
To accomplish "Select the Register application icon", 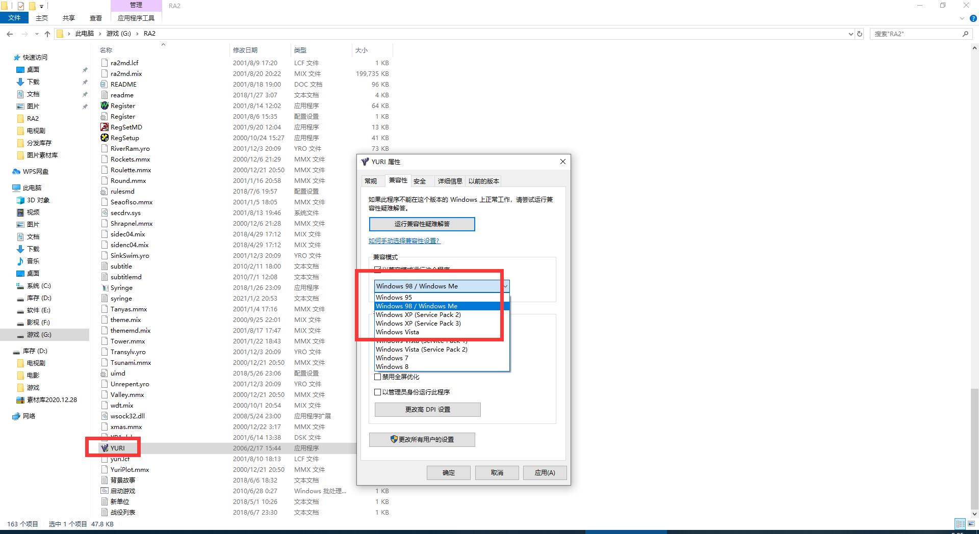I will click(x=105, y=105).
